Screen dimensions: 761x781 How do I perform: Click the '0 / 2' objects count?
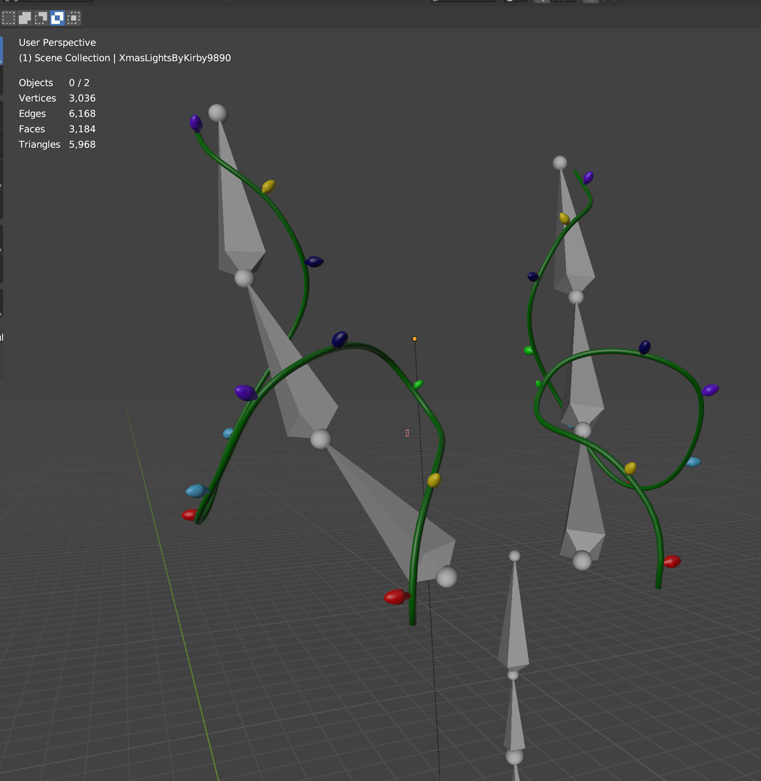(x=79, y=83)
